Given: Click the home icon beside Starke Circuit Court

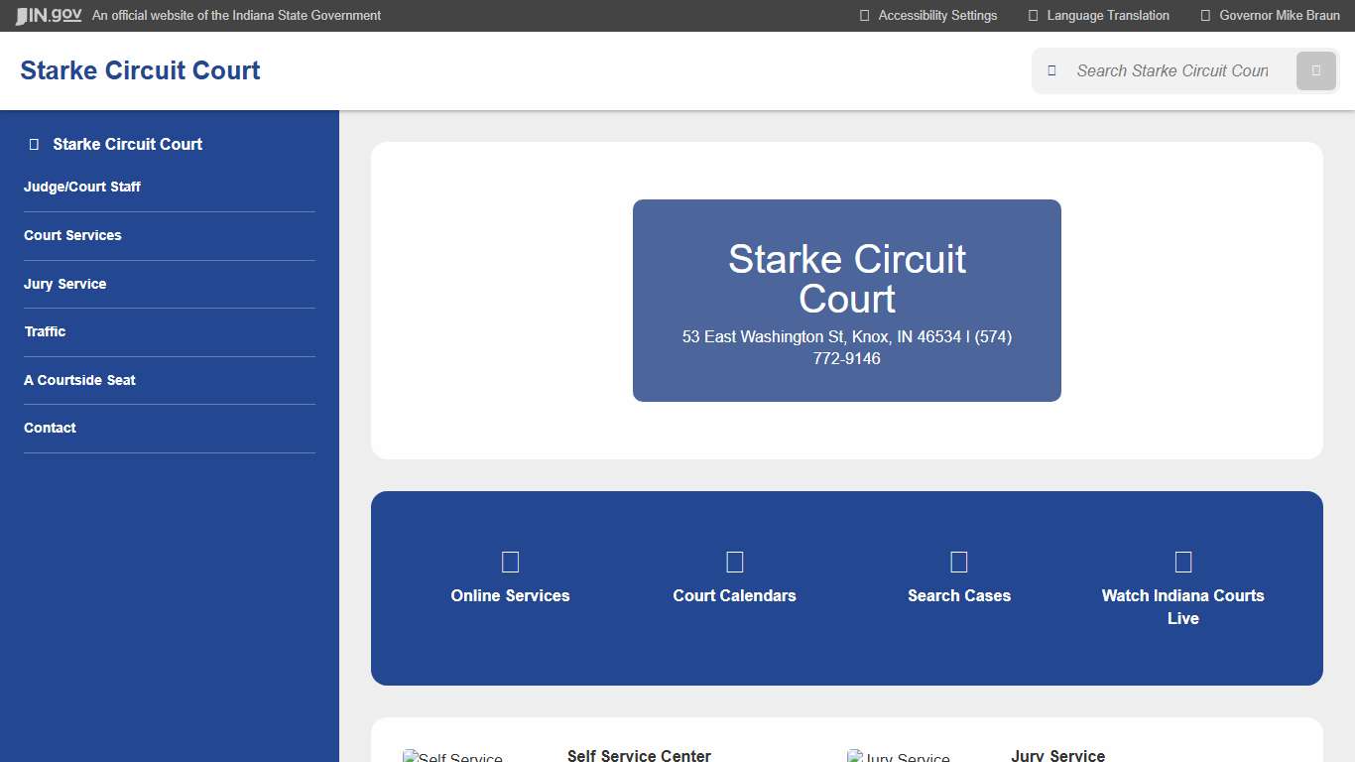Looking at the screenshot, I should coord(33,144).
